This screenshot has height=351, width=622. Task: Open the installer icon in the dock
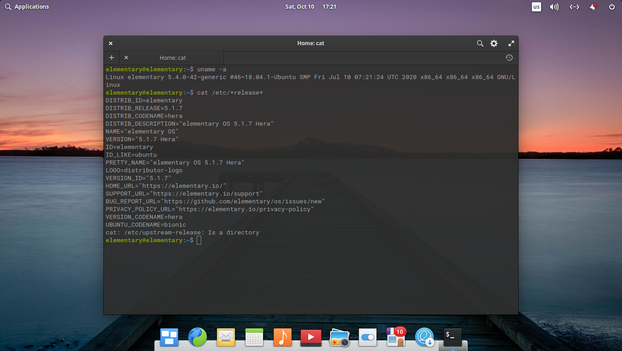pos(424,337)
